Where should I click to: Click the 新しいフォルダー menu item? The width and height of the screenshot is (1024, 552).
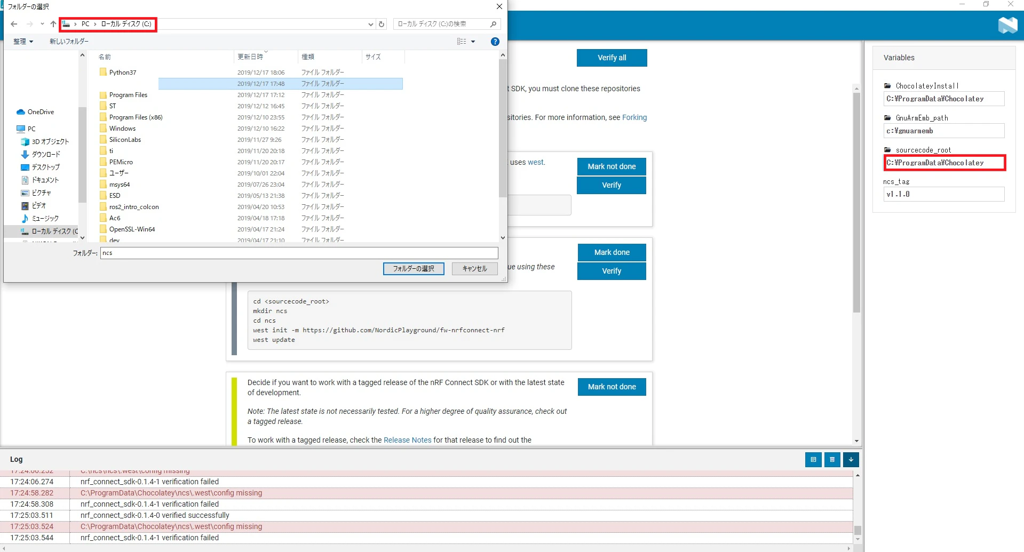click(x=69, y=42)
